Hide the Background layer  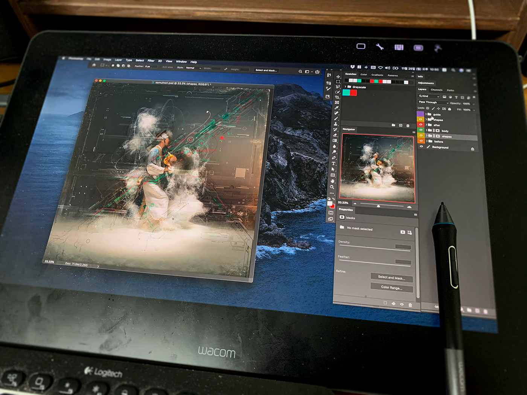point(421,146)
